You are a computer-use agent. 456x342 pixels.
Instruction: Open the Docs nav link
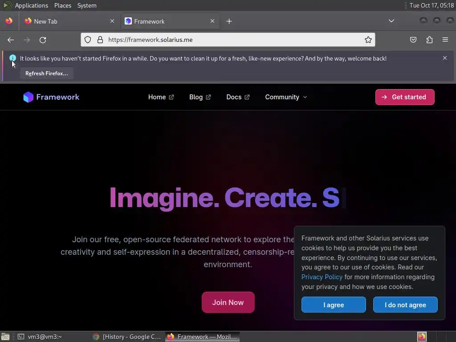(x=238, y=97)
